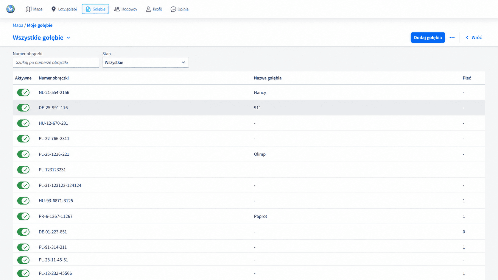Click the Loty gołębi pin icon
This screenshot has height=280, width=498.
(x=54, y=9)
